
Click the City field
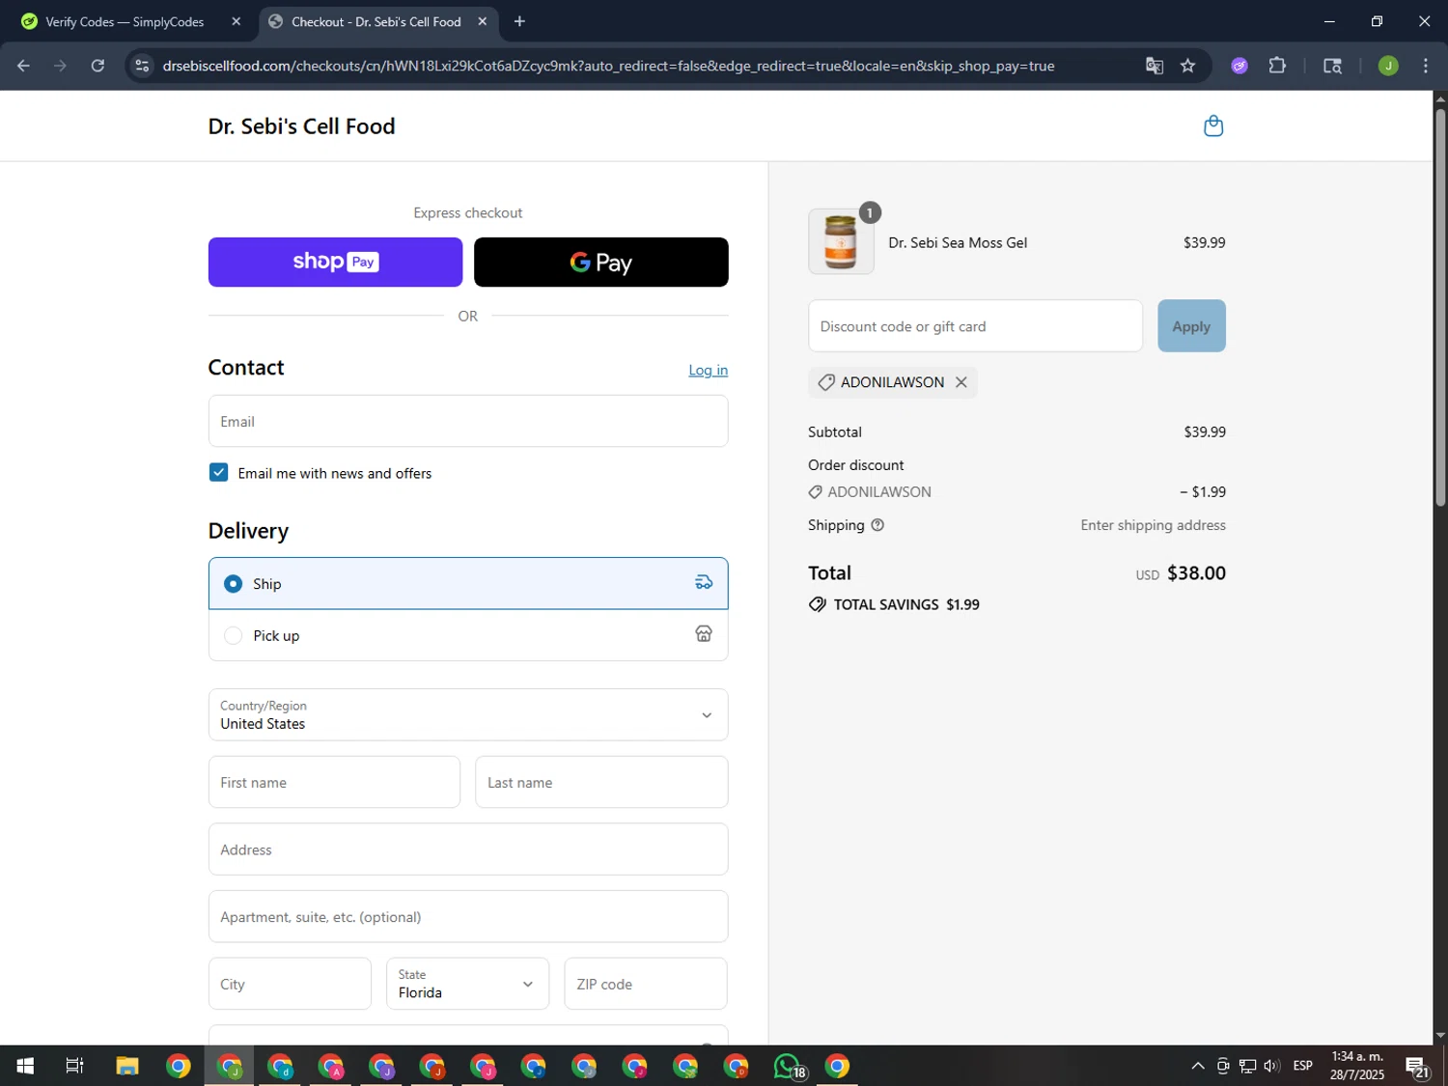click(x=290, y=984)
